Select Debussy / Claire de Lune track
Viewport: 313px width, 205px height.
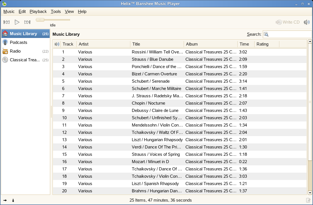pos(180,111)
